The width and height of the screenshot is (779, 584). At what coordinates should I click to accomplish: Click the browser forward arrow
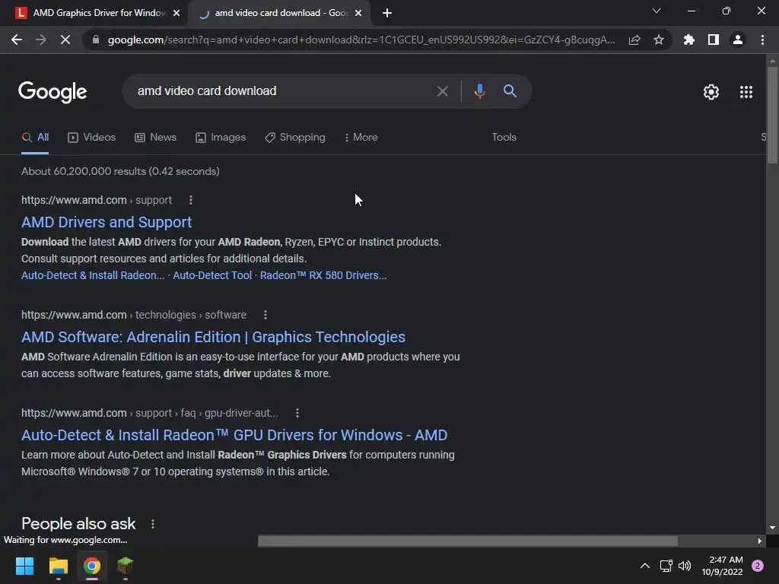click(x=41, y=40)
